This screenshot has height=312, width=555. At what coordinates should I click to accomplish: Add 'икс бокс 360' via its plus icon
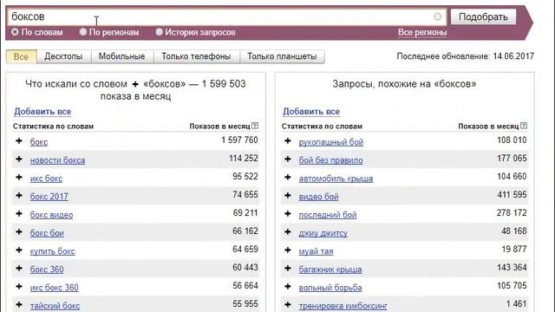19,287
